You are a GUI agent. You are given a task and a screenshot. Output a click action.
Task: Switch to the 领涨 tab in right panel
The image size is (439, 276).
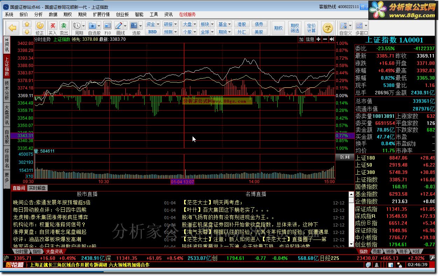390,251
